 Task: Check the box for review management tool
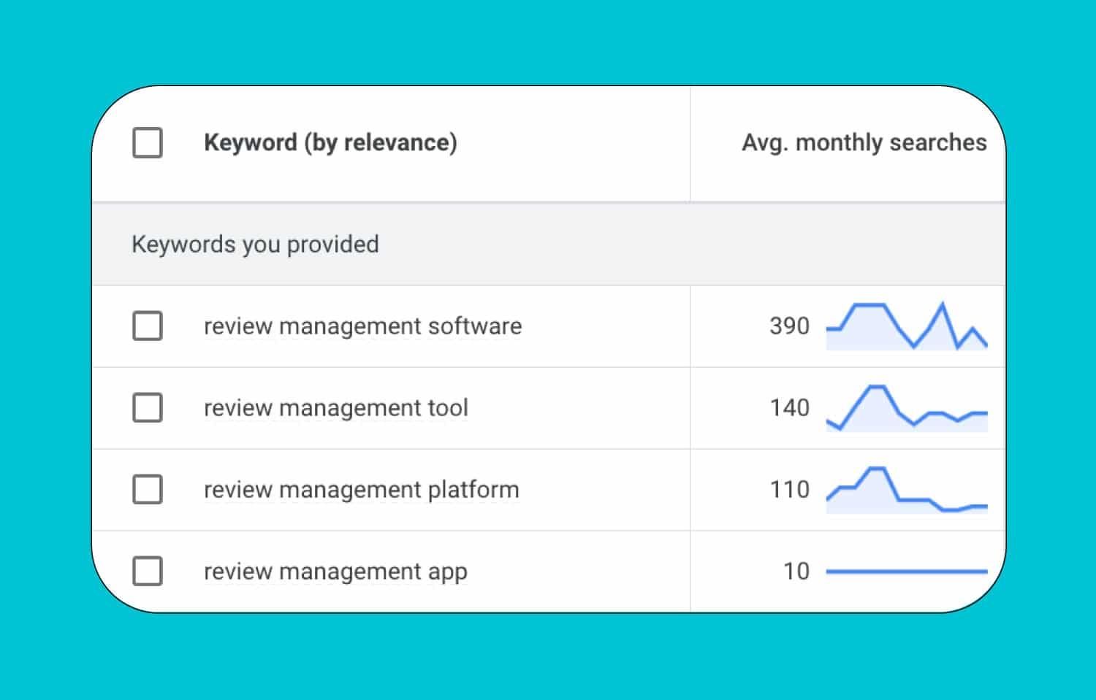click(x=148, y=407)
